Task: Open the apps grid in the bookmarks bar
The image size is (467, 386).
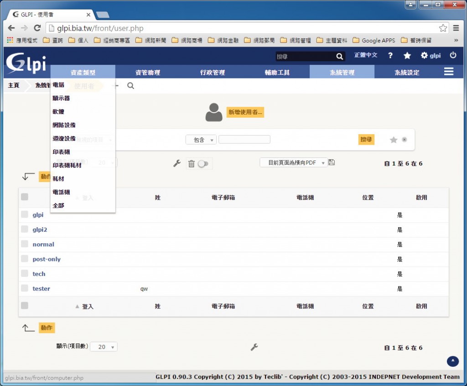Action: point(10,40)
